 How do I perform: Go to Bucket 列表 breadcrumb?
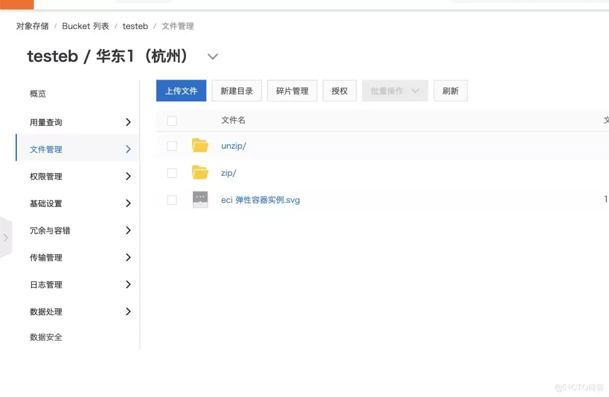(x=86, y=26)
